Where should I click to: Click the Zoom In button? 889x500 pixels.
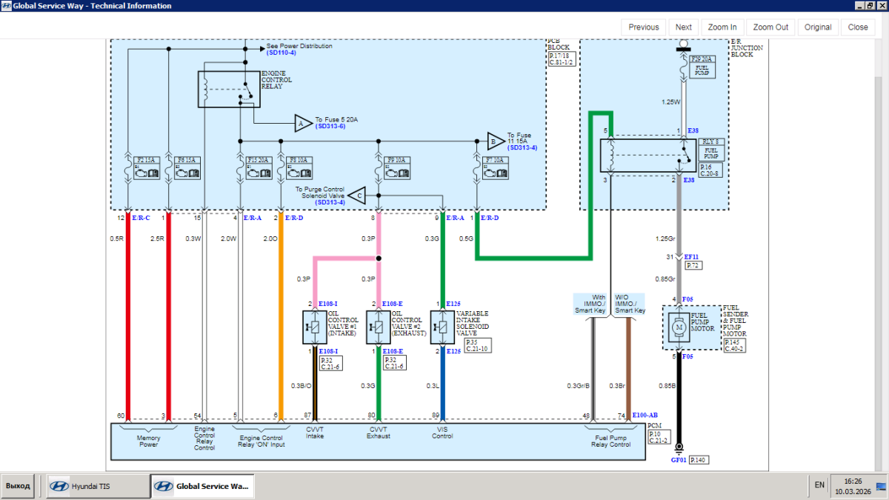[x=722, y=27]
